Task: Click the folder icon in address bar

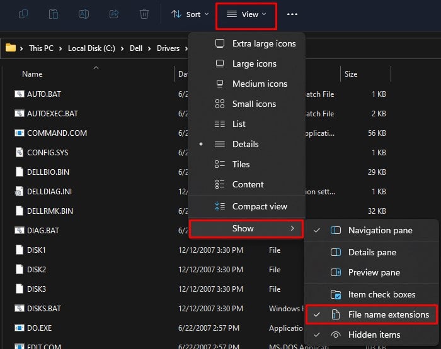Action: [x=11, y=48]
